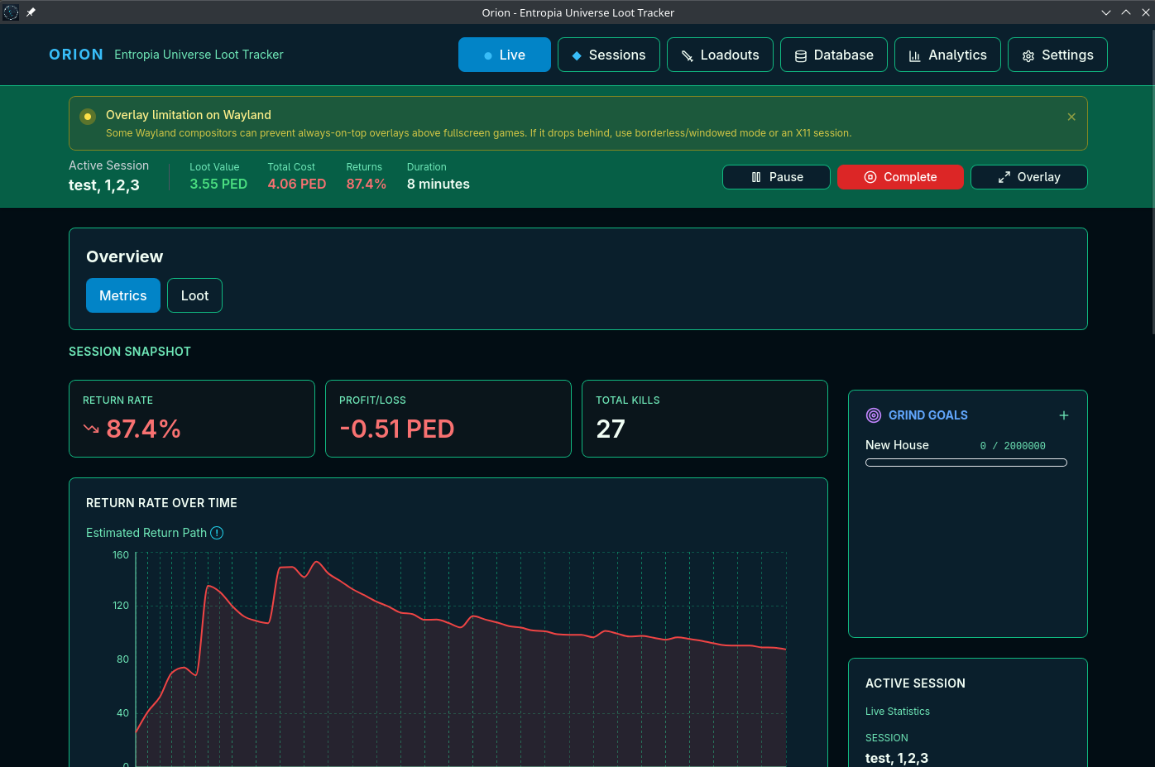This screenshot has height=767, width=1155.
Task: Click the New House goal progress bar
Action: (966, 463)
